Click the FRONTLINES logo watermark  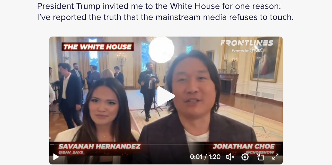[x=247, y=43]
